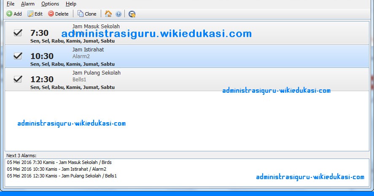This screenshot has height=196, width=374.
Task: Click the Delete alarm button
Action: (x=58, y=14)
